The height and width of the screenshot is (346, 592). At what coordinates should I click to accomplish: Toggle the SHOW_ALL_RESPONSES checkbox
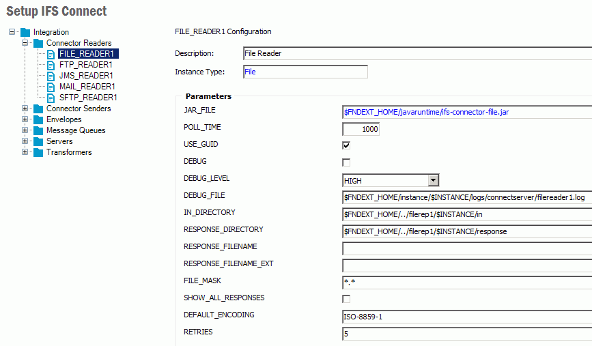point(346,299)
